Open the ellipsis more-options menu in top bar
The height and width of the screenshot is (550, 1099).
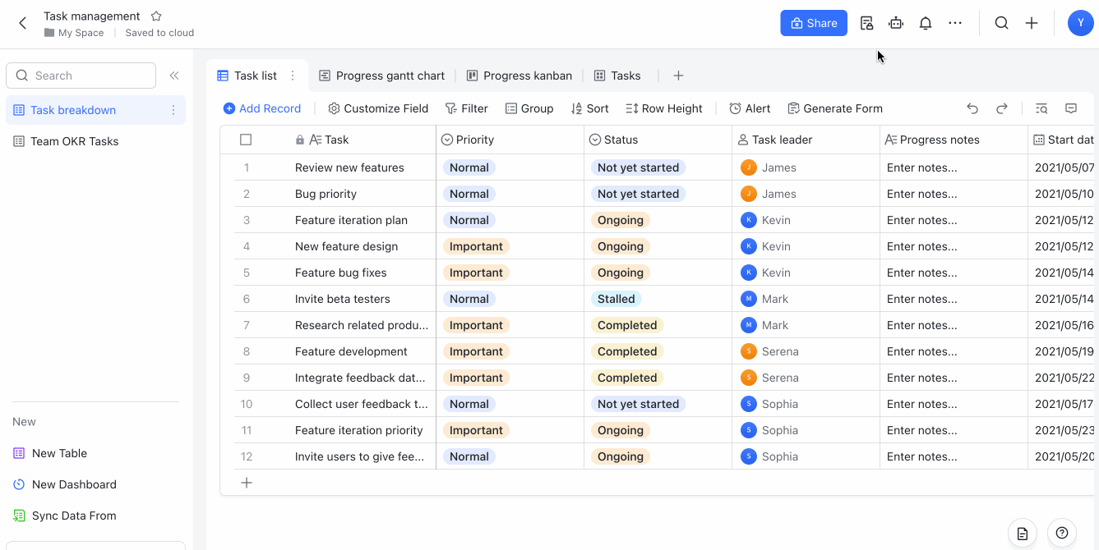click(955, 23)
